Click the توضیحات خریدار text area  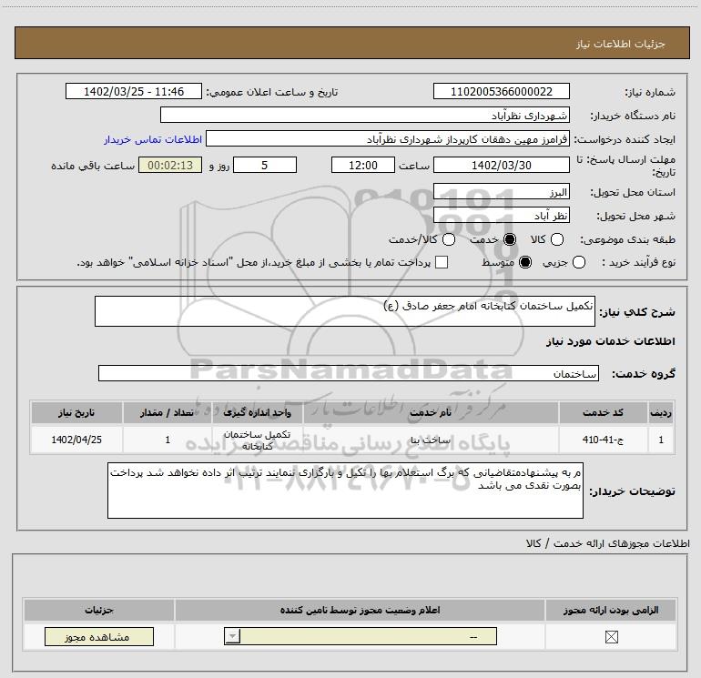pyautogui.click(x=345, y=491)
